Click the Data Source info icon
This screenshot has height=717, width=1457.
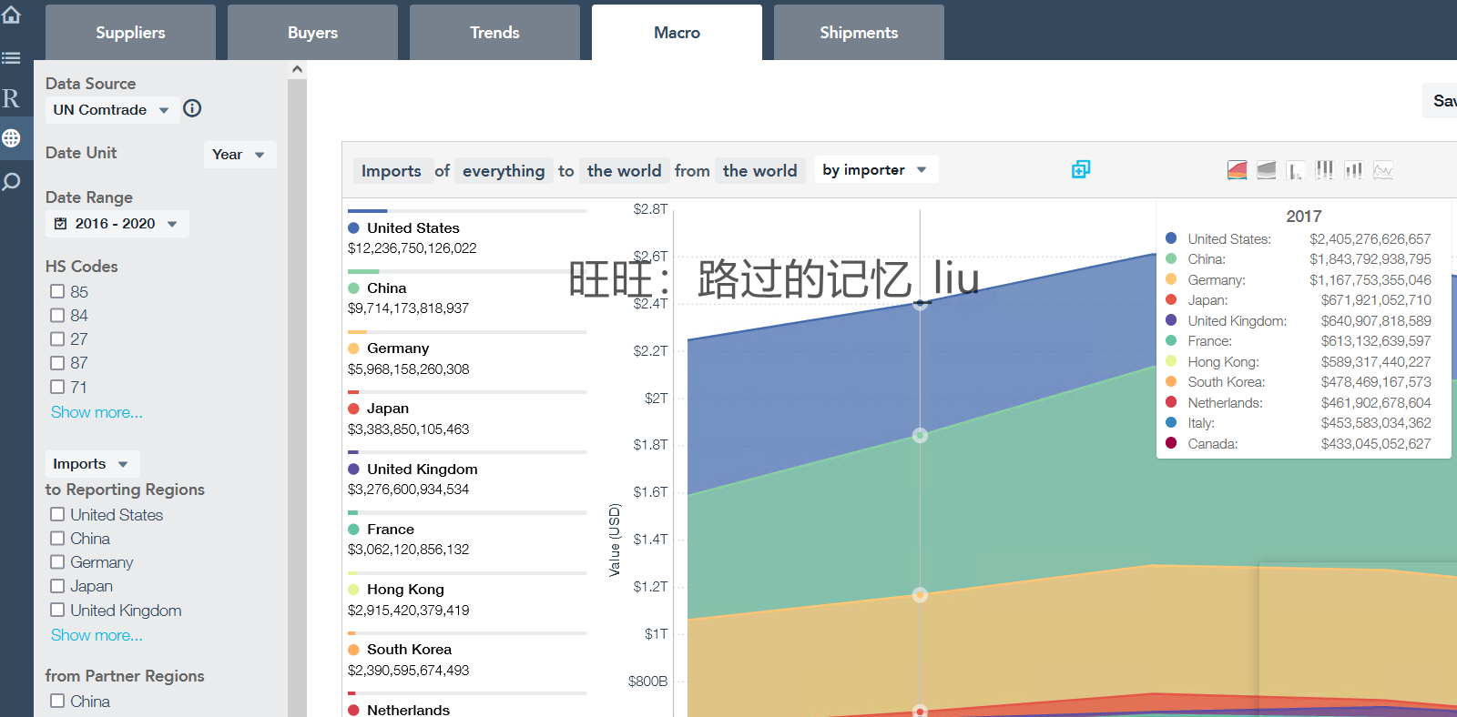192,108
